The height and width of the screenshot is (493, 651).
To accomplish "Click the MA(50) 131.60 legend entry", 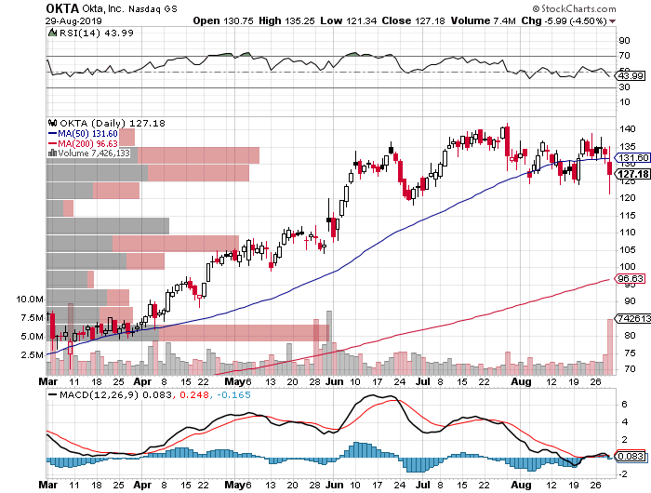I will [x=84, y=134].
